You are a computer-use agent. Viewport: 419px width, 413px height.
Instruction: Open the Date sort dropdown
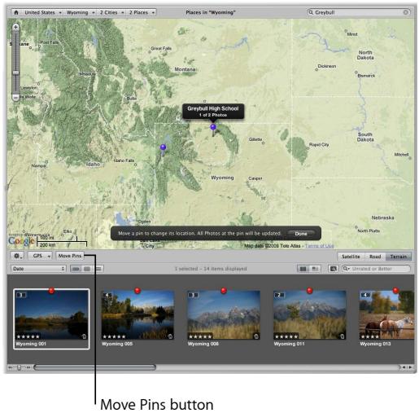[x=38, y=269]
